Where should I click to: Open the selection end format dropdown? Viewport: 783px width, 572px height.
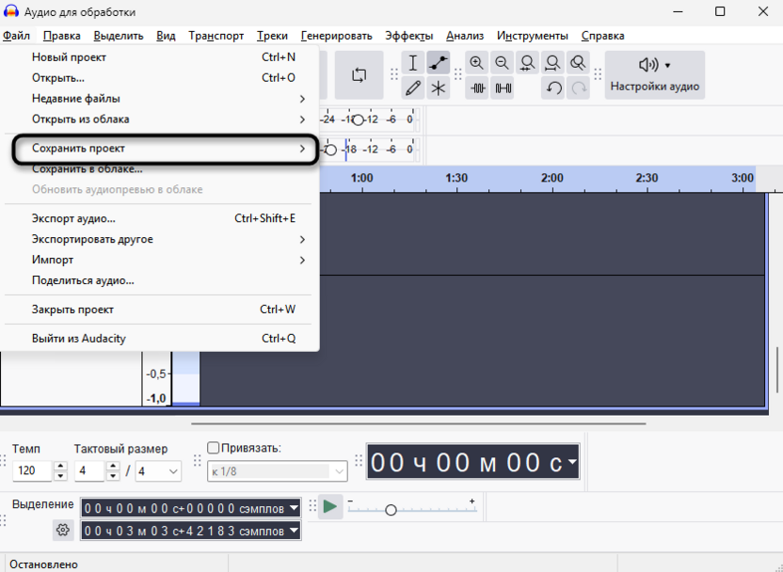point(295,531)
